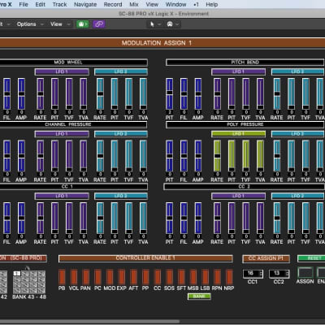This screenshot has width=325, height=325.
Task: Toggle the MSB controller enable switch
Action: (x=193, y=277)
